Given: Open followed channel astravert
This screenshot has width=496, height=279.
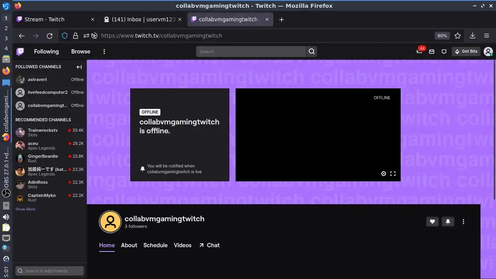Looking at the screenshot, I should (50, 79).
